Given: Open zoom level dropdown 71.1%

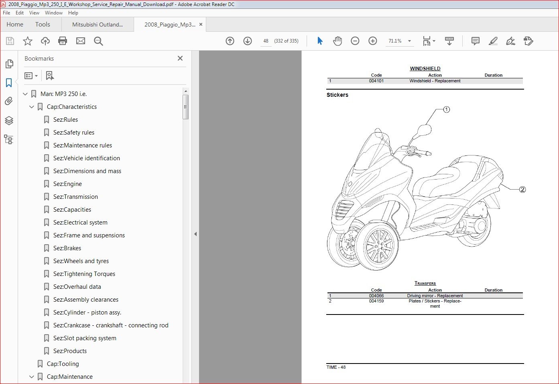Looking at the screenshot, I should pos(409,41).
